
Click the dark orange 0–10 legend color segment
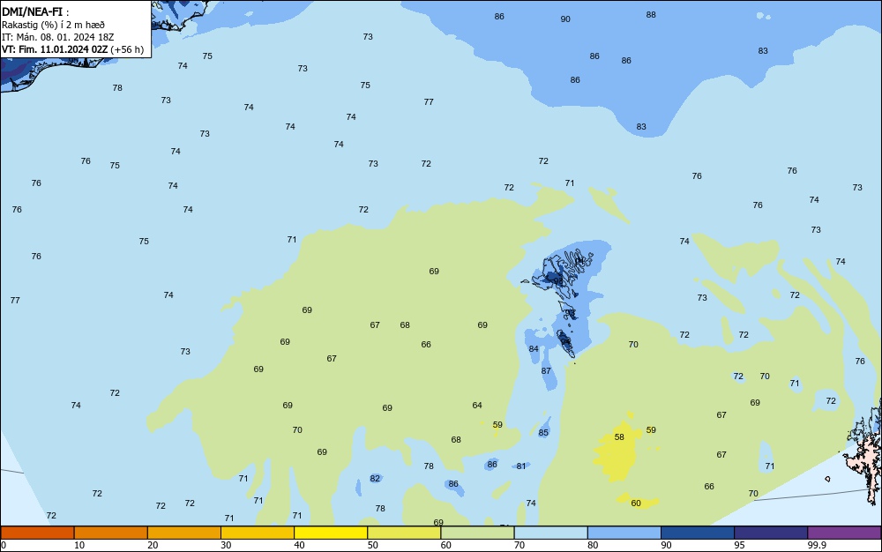pos(37,533)
